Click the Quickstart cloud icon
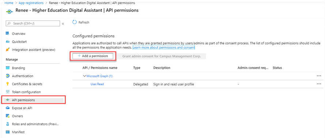This screenshot has height=138, width=325. pos(8,42)
